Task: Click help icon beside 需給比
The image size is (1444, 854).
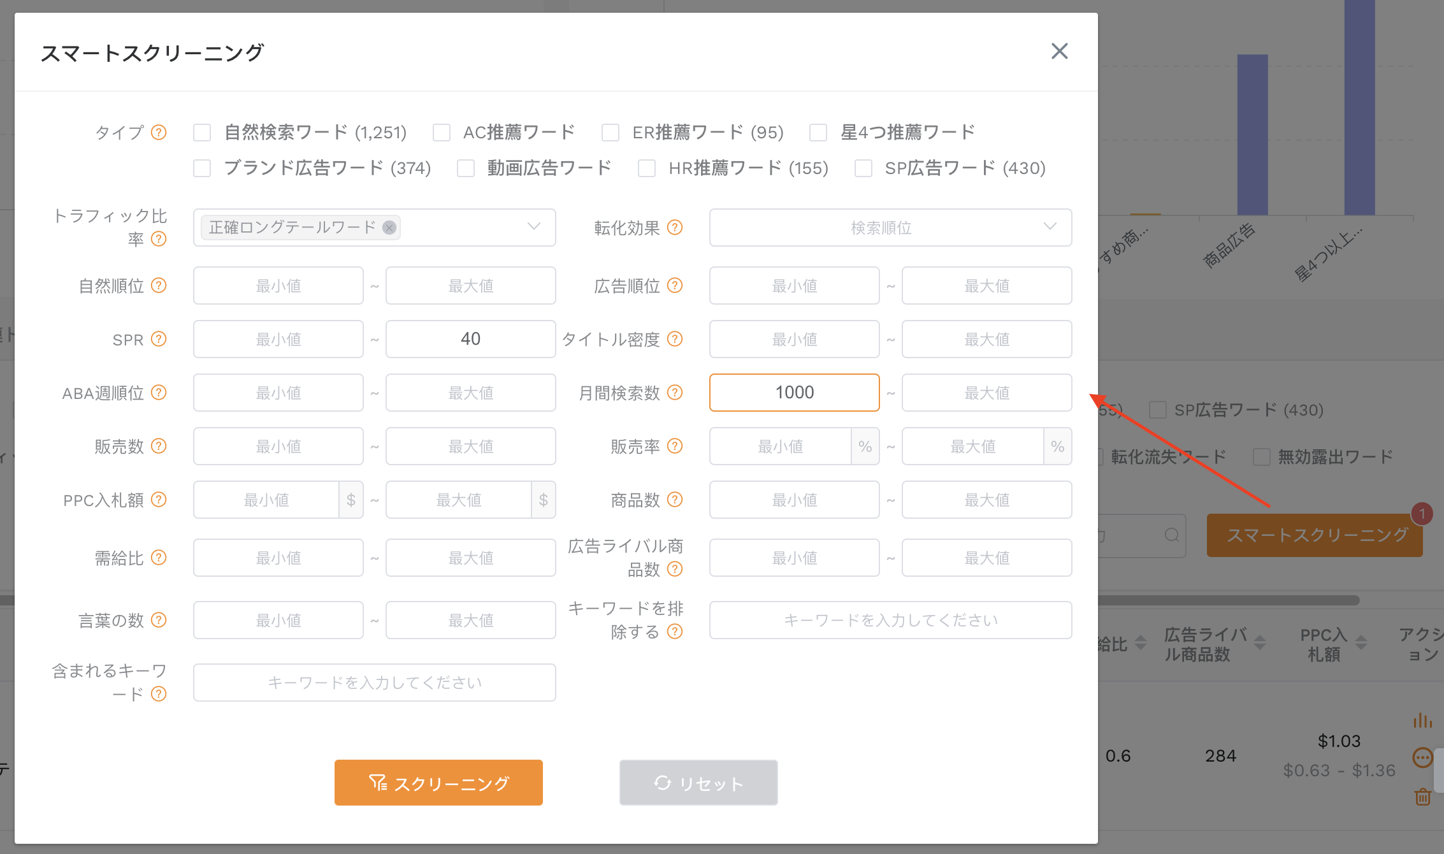Action: (x=159, y=558)
